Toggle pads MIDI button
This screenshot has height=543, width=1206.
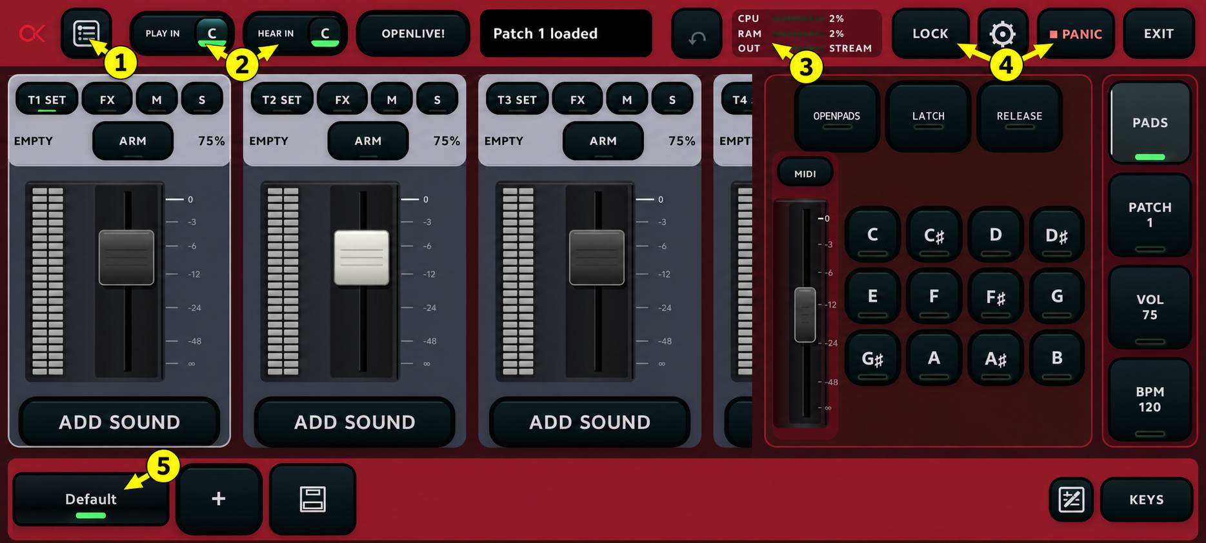[x=805, y=173]
